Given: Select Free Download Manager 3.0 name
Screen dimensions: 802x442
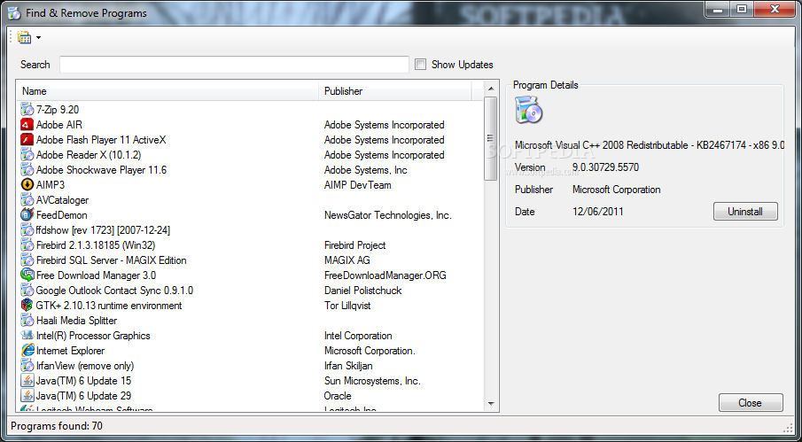Looking at the screenshot, I should tap(96, 275).
